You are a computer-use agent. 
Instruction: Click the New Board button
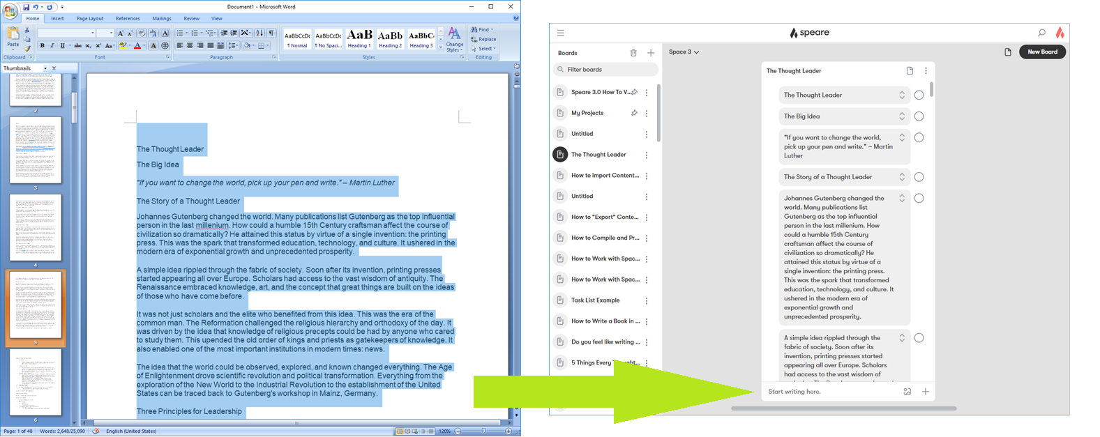coord(1042,52)
